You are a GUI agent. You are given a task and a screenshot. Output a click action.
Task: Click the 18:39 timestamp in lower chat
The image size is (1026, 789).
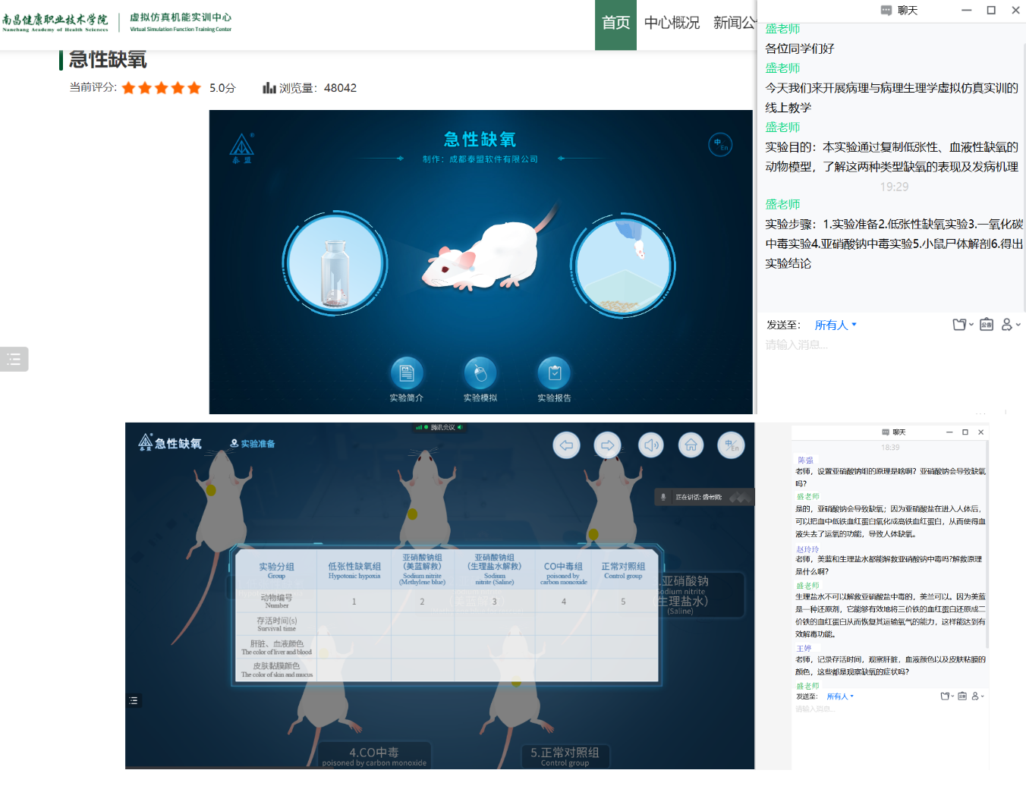[x=890, y=448]
